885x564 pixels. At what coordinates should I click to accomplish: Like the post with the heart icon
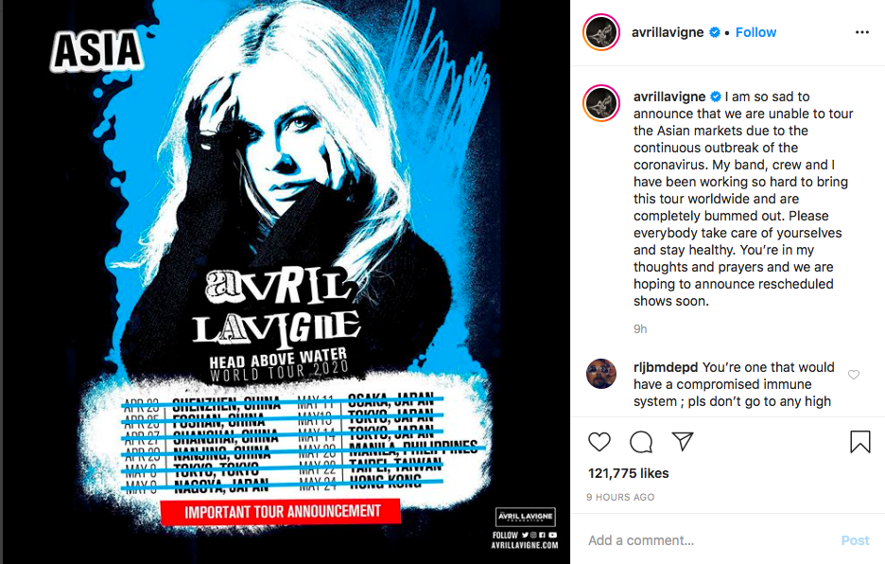pyautogui.click(x=599, y=441)
